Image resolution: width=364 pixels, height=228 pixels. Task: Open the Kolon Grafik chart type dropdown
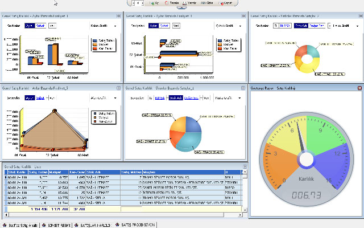click(x=115, y=26)
